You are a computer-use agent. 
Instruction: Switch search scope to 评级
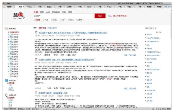pos(70,12)
